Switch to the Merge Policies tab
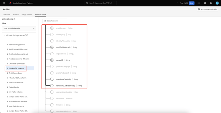 coord(27,14)
